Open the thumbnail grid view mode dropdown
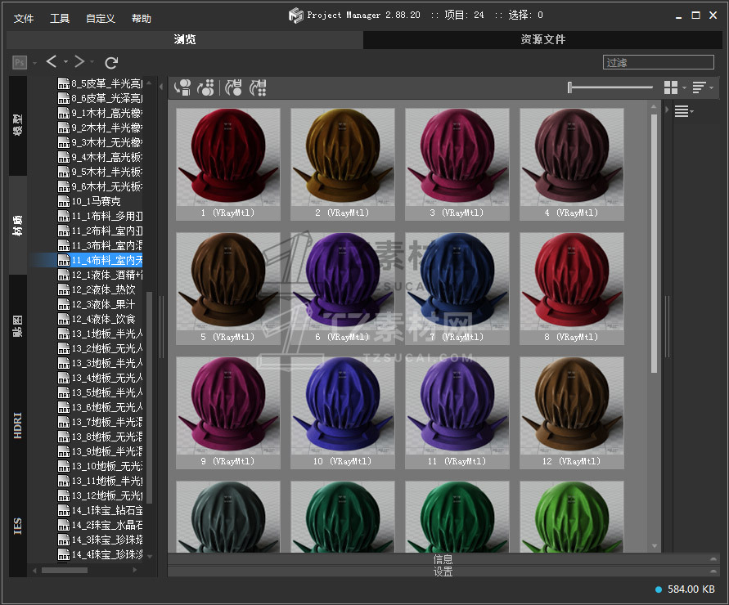This screenshot has height=605, width=729. point(674,87)
